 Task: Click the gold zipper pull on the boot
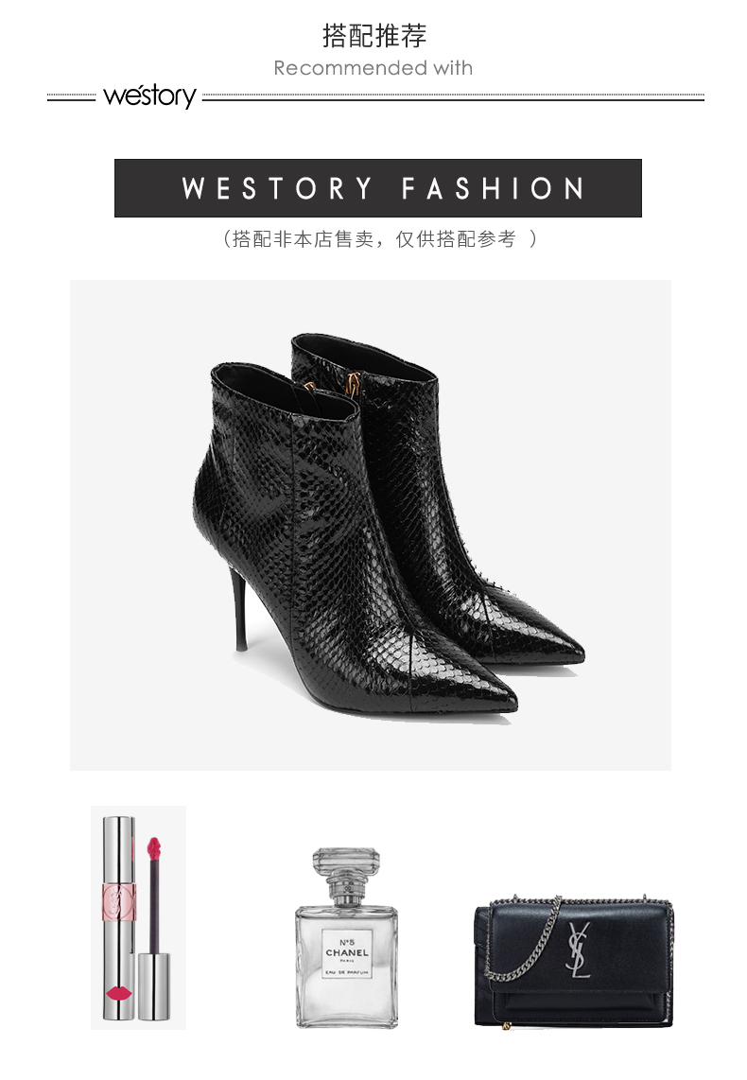point(354,384)
